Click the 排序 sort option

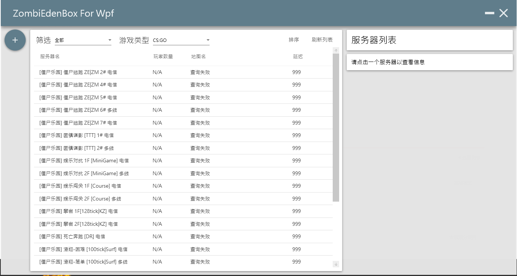pyautogui.click(x=294, y=39)
